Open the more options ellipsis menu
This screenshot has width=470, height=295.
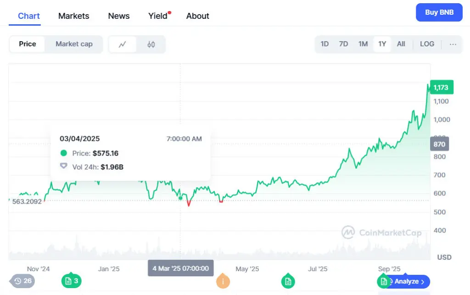tap(453, 44)
